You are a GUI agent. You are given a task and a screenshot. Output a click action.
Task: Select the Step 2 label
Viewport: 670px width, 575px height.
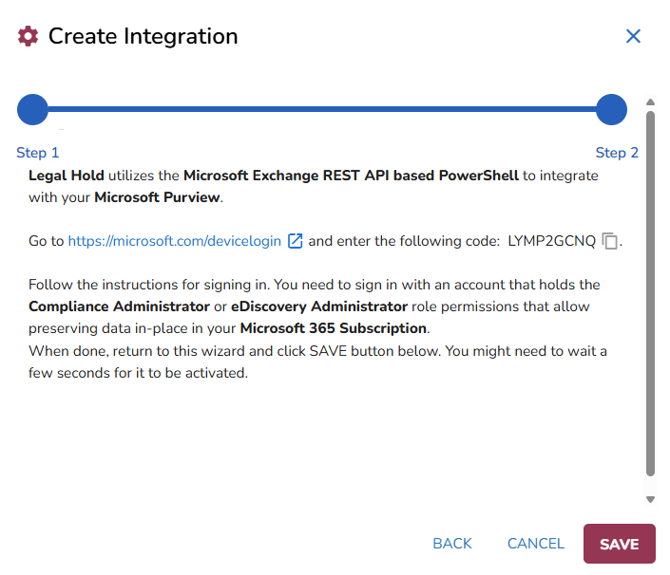pyautogui.click(x=617, y=153)
